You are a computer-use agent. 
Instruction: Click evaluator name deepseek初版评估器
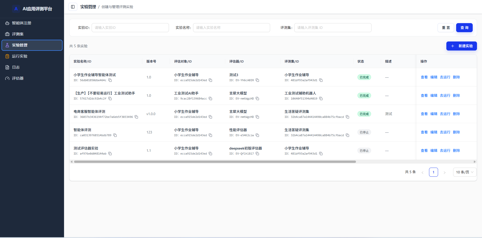(x=246, y=148)
